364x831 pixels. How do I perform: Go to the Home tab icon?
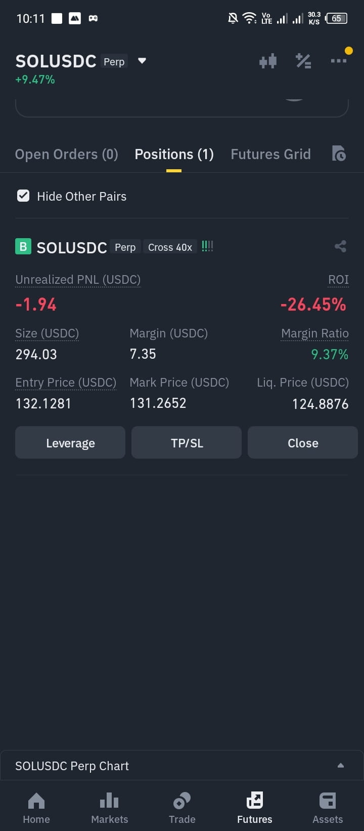[36, 801]
